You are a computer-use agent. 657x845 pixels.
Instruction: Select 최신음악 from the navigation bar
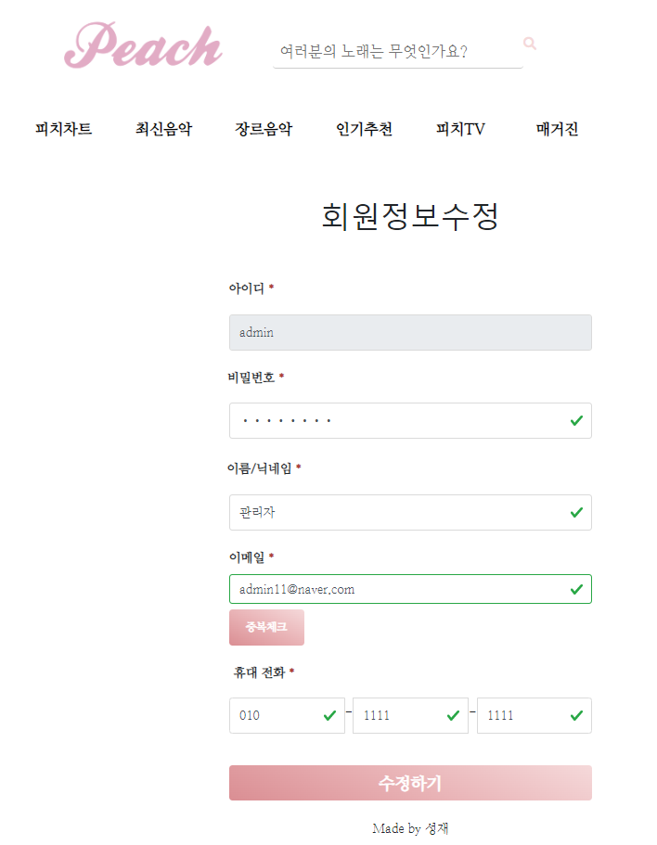[162, 129]
